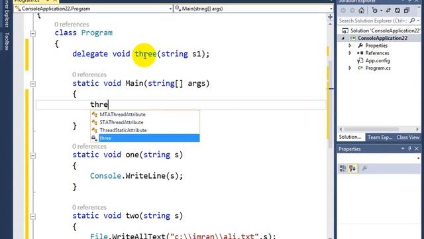Toggle Alphabetical sort in Properties panel
424x239 pixels.
tap(352, 168)
